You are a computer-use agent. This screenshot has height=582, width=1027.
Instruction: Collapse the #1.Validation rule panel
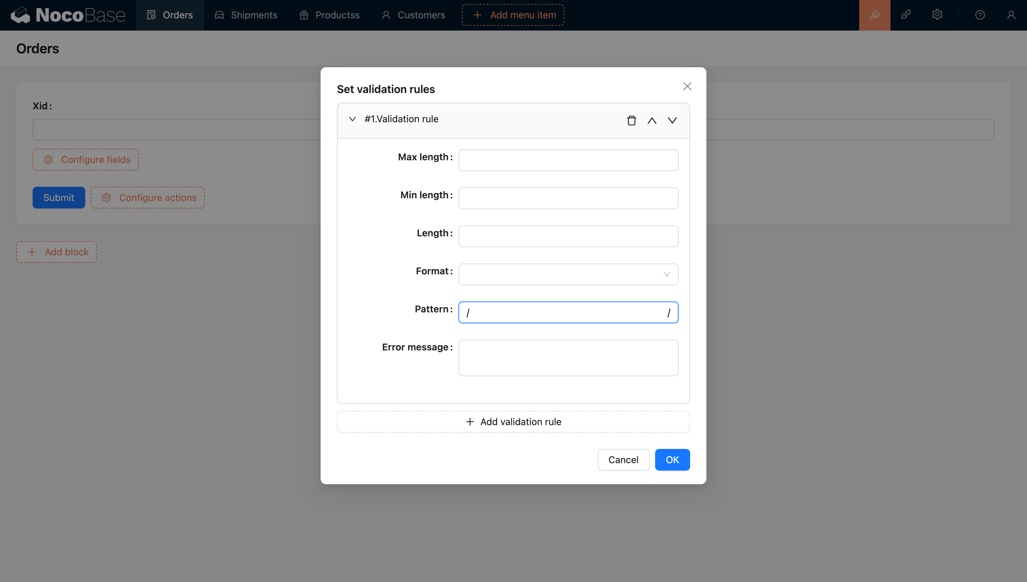352,119
